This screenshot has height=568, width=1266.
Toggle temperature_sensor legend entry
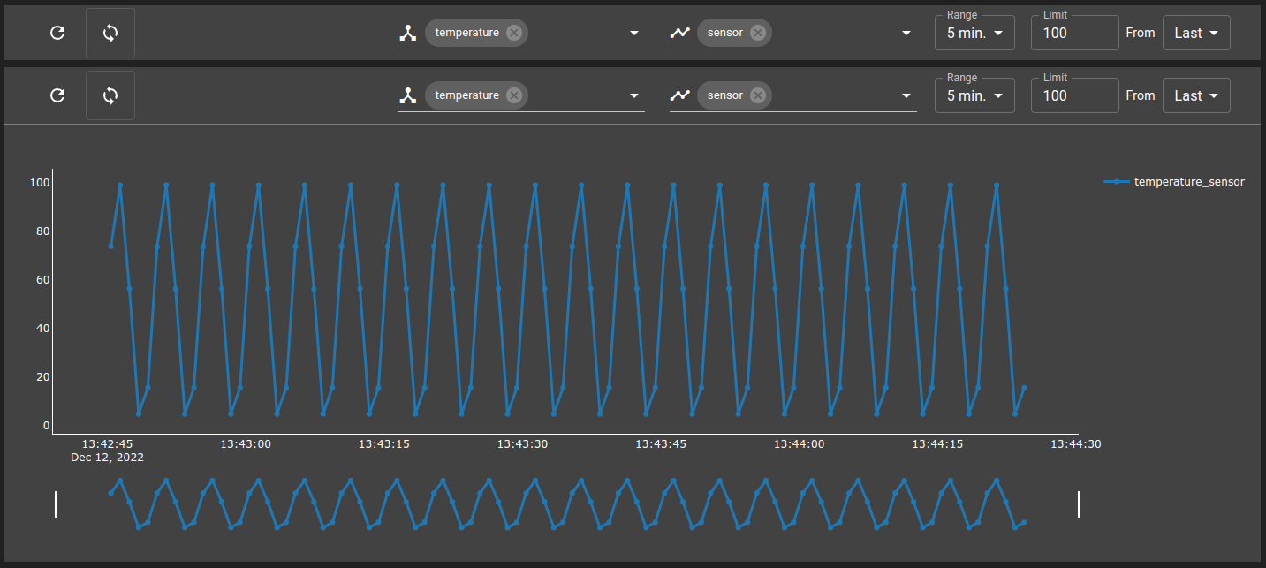[1175, 181]
